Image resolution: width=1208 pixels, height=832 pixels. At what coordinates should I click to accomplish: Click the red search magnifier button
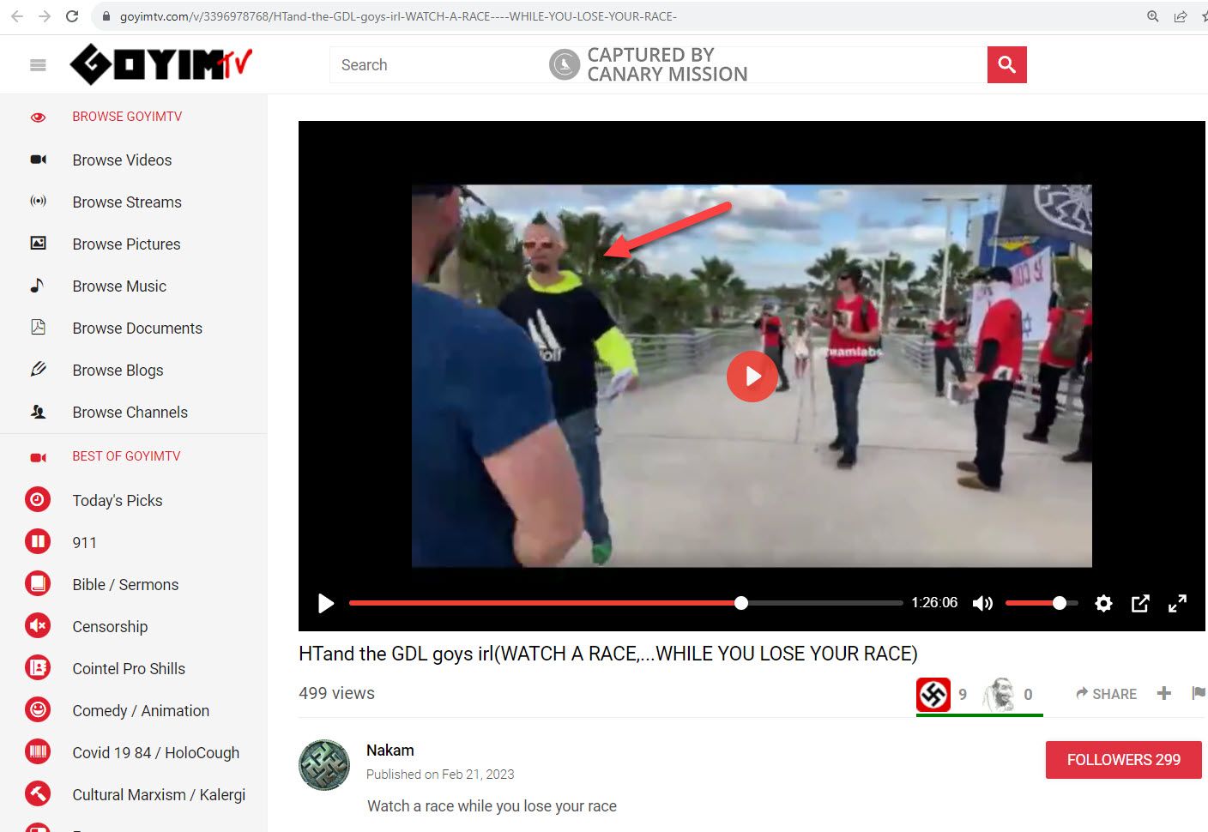point(1006,65)
